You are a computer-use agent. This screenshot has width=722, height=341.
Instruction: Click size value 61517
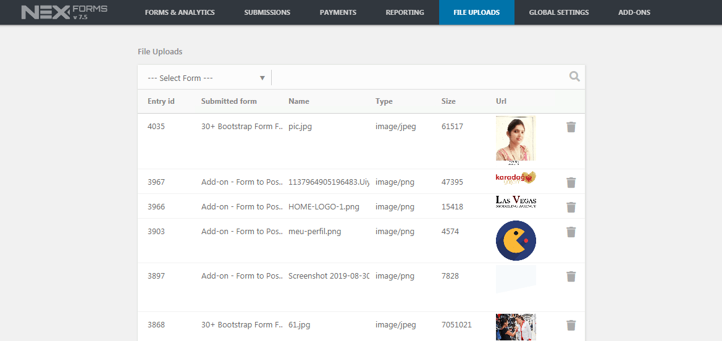(452, 126)
